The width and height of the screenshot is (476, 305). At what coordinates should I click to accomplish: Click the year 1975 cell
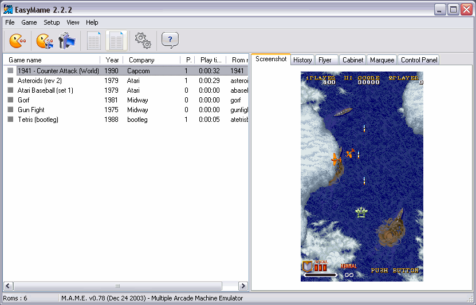click(111, 109)
